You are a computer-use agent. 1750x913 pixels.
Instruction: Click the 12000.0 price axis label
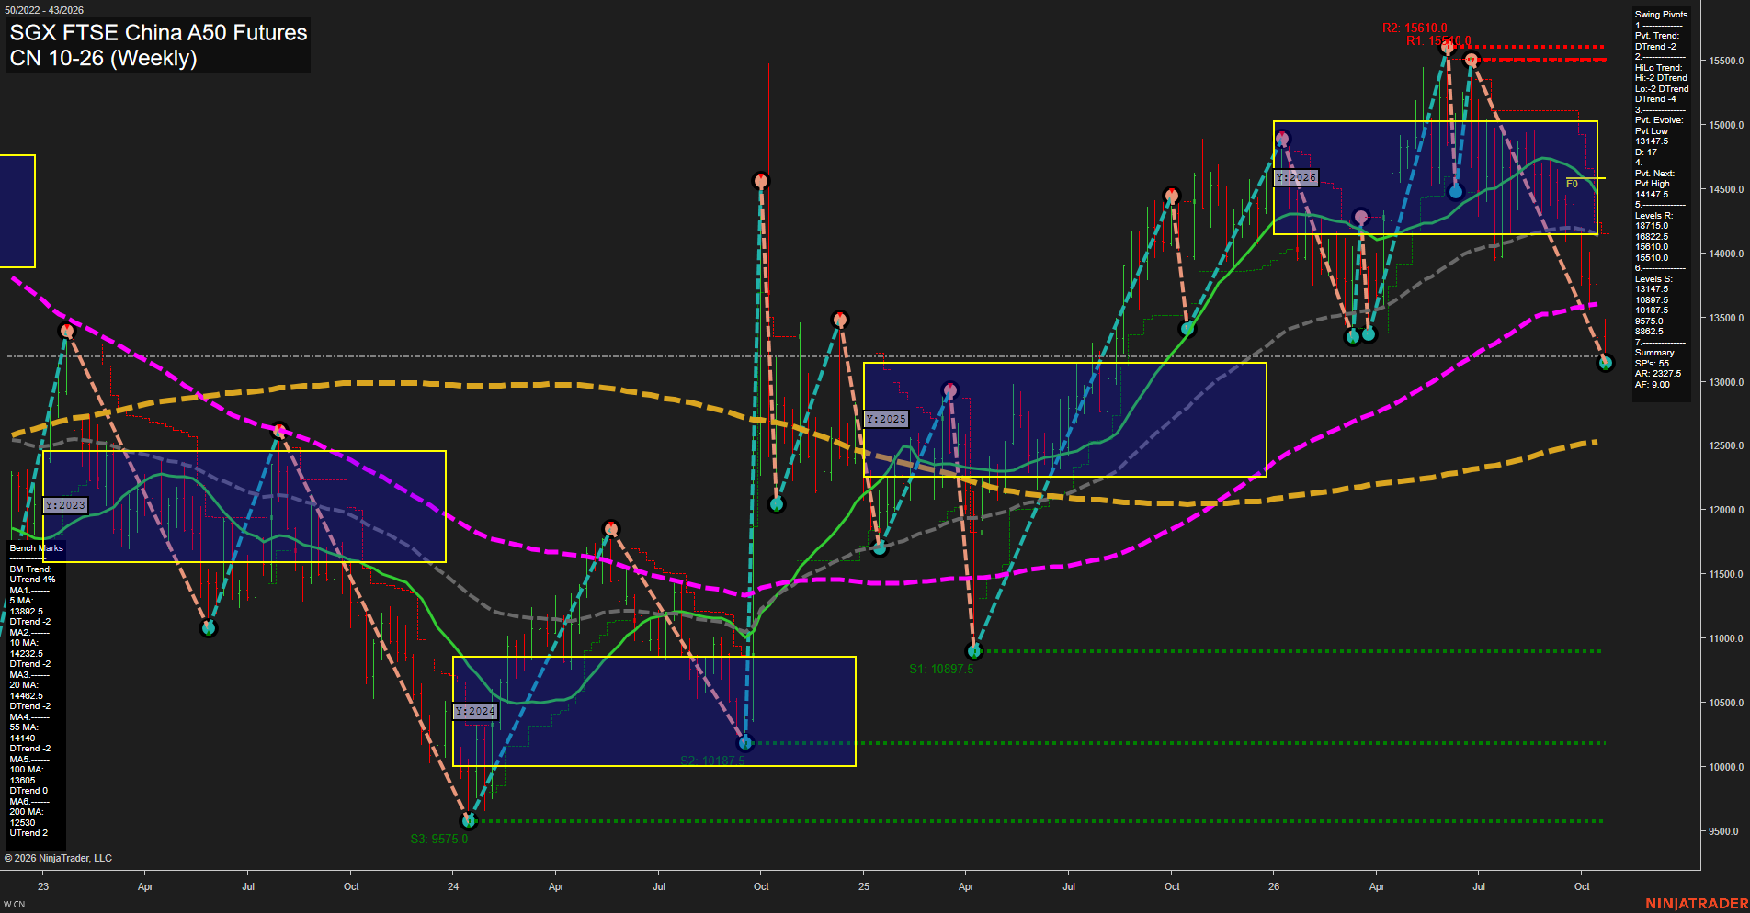[x=1726, y=510]
